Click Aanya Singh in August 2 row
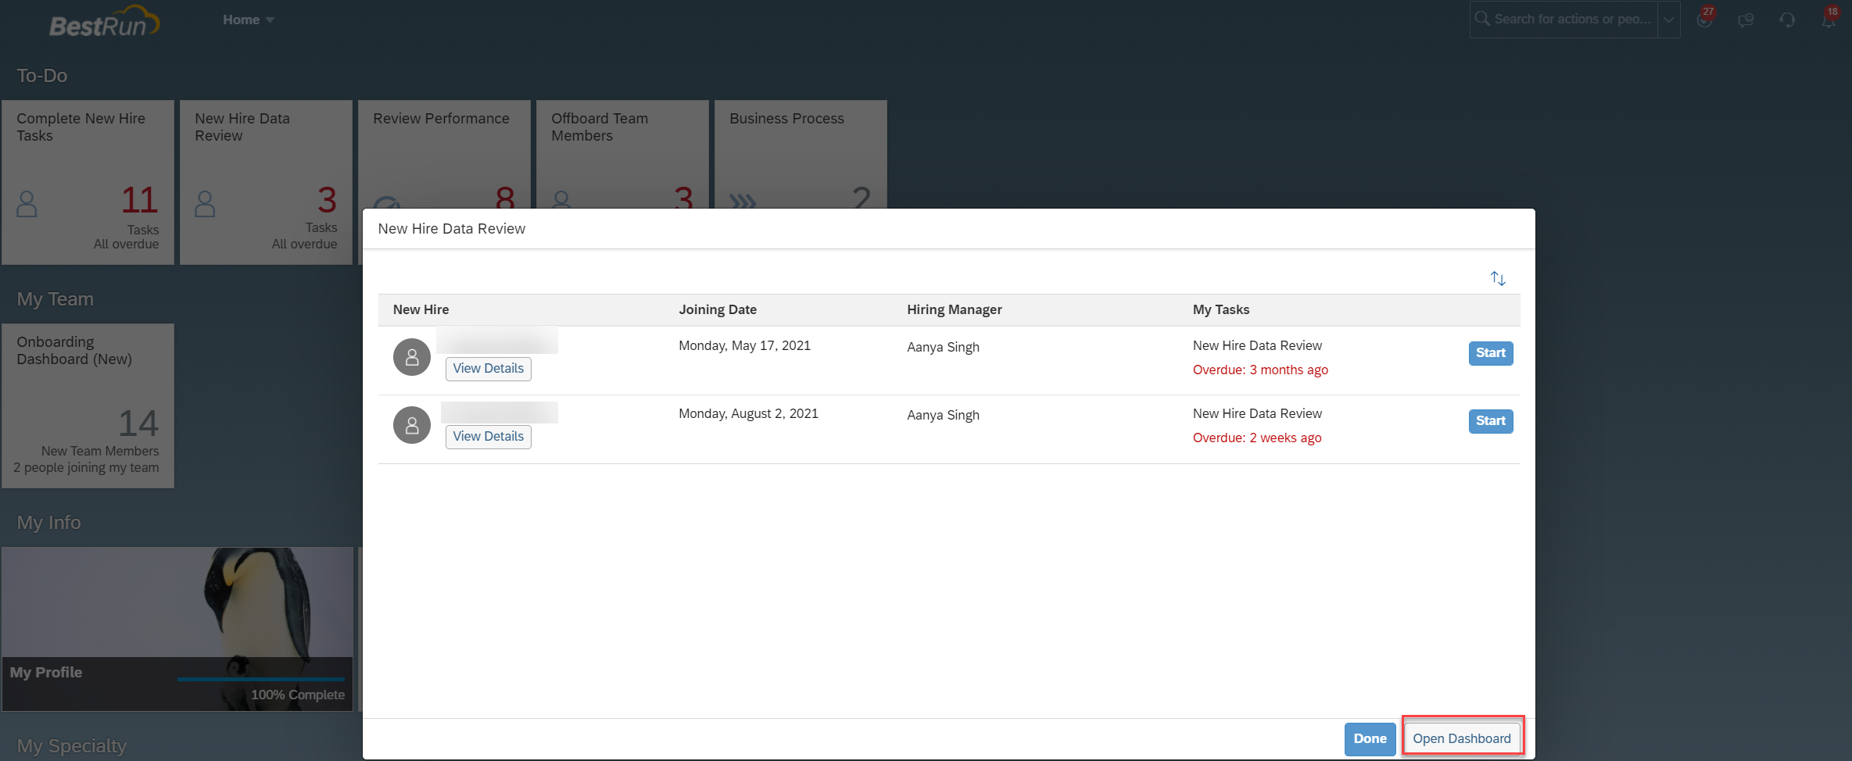 click(x=943, y=416)
